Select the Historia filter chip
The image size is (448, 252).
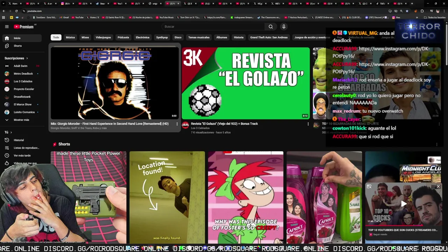click(239, 37)
